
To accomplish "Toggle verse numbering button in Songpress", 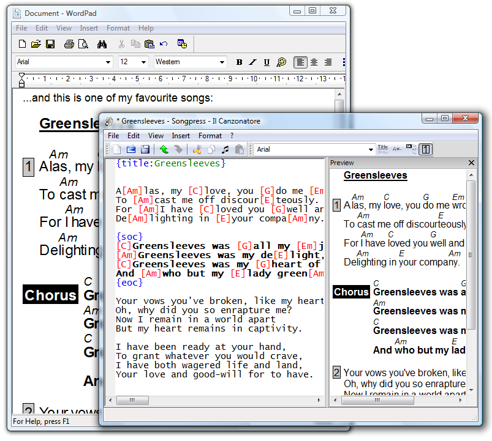I will (x=425, y=149).
